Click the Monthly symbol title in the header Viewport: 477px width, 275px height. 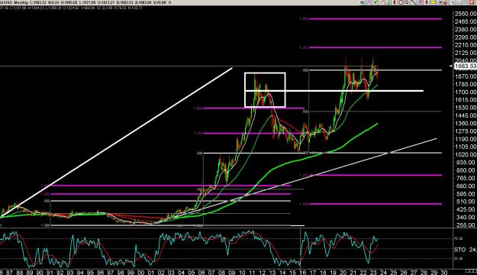pyautogui.click(x=21, y=2)
